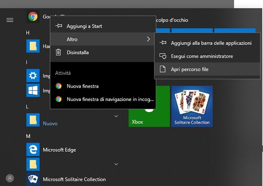Screen dimensions: 263x186
Task: Open Nuova finestra Chrome task
Action: click(x=82, y=86)
